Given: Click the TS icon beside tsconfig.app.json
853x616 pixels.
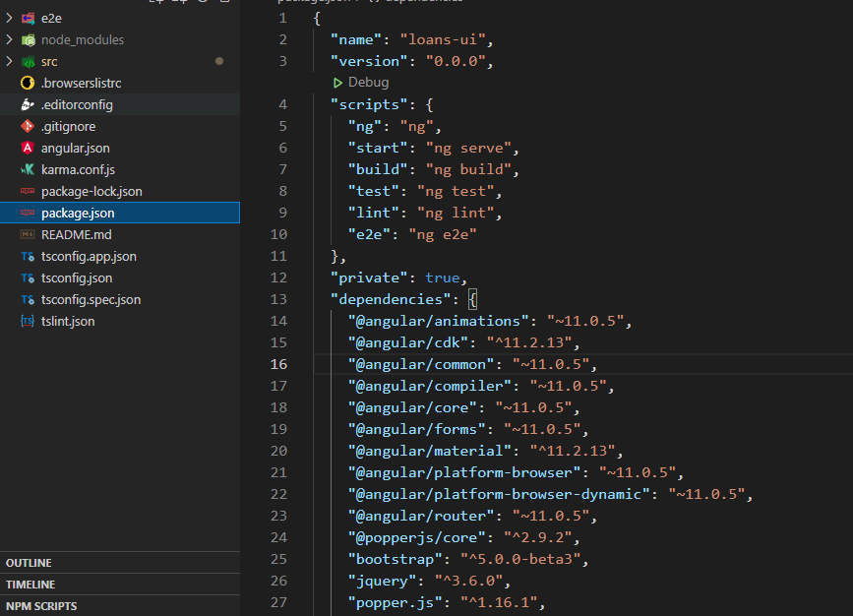Looking at the screenshot, I should pos(28,256).
